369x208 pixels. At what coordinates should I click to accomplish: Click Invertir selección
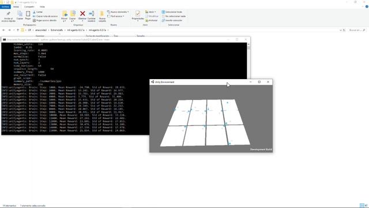pyautogui.click(x=172, y=21)
